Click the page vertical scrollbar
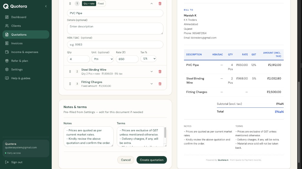 299,122
